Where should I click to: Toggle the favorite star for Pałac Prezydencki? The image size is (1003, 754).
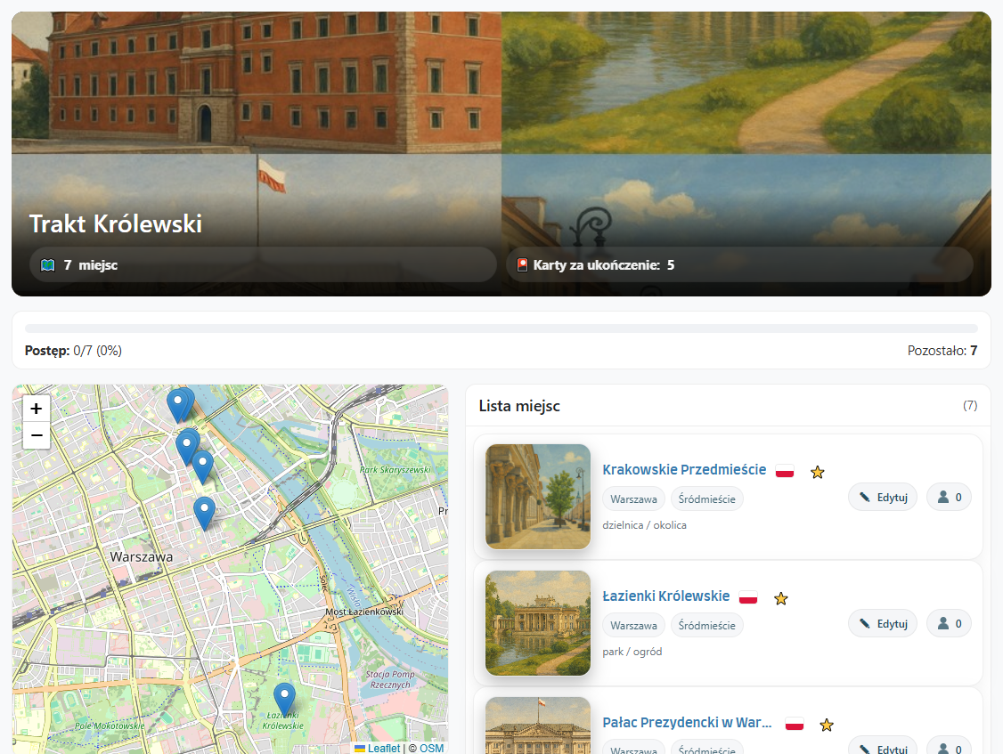[827, 725]
